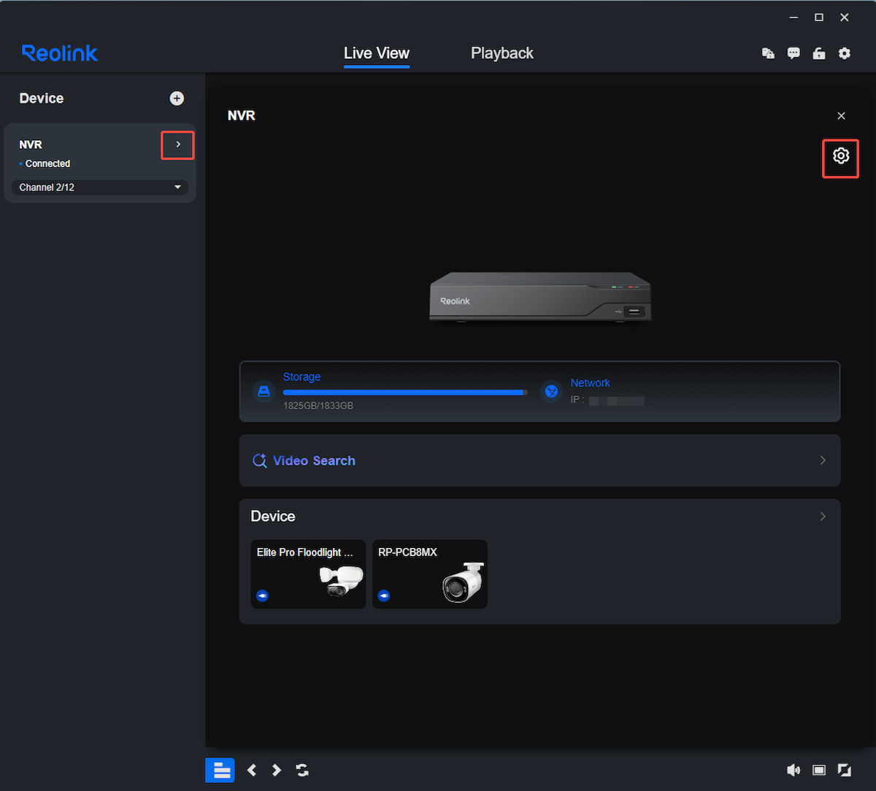This screenshot has height=791, width=876.
Task: Click the Connected status text
Action: (47, 164)
